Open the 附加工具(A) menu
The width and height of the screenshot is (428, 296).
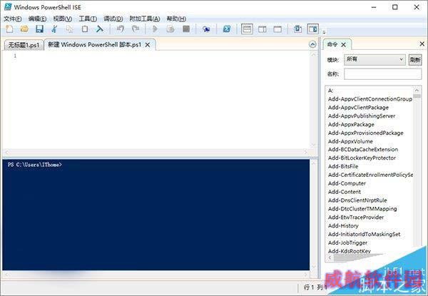coord(145,19)
